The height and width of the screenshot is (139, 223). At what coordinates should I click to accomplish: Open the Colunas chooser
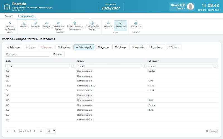(120, 47)
